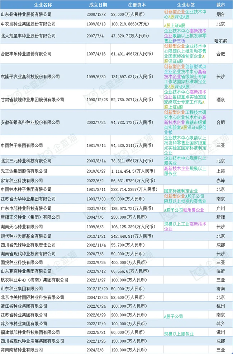This screenshot has height=354, width=233.
Task: Select founding date 1981/9/14 cell
Action: 98,145
